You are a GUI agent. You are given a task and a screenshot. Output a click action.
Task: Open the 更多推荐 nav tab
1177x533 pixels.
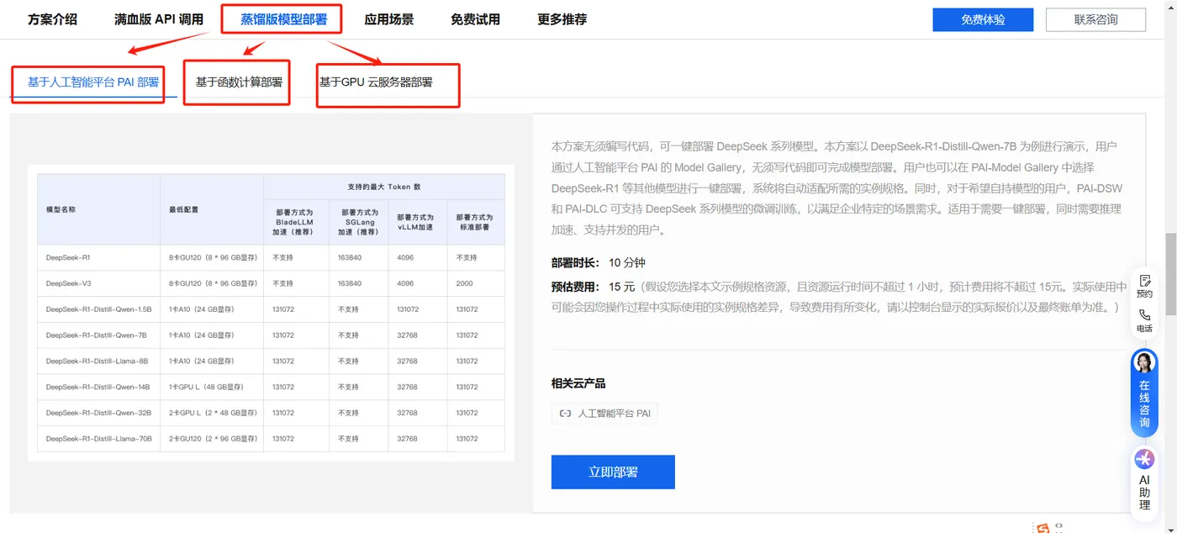pos(562,18)
